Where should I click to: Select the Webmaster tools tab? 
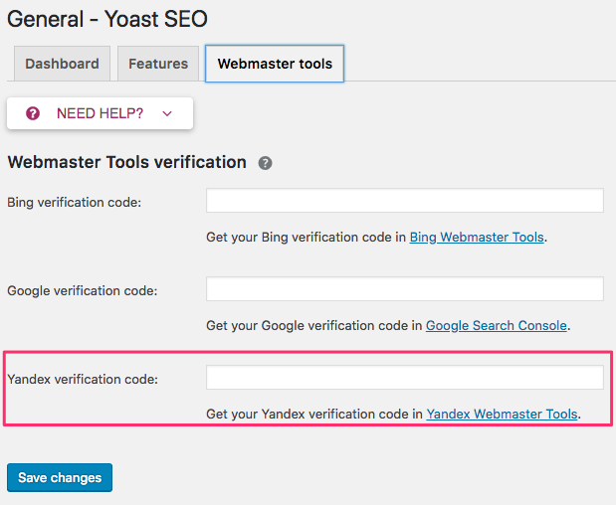[x=275, y=64]
